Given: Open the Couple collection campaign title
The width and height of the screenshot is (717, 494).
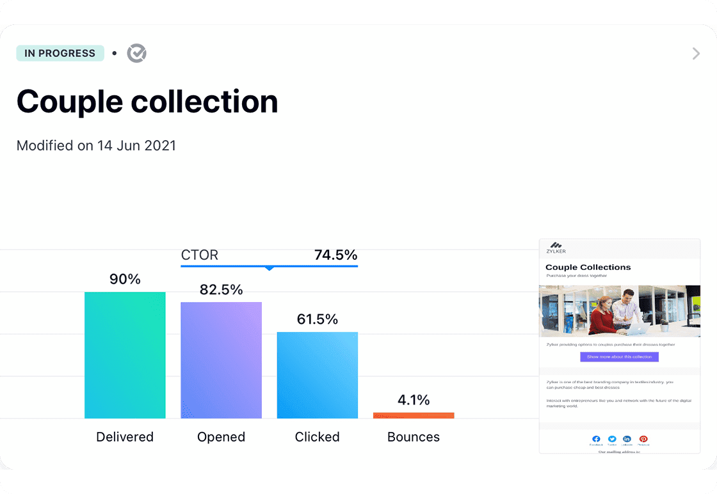Looking at the screenshot, I should click(147, 101).
